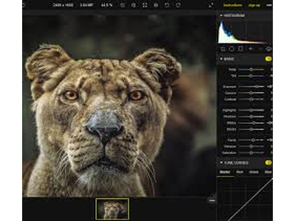295x221 pixels.
Task: Open the three-dots more menu at top right
Action: coord(269,5)
